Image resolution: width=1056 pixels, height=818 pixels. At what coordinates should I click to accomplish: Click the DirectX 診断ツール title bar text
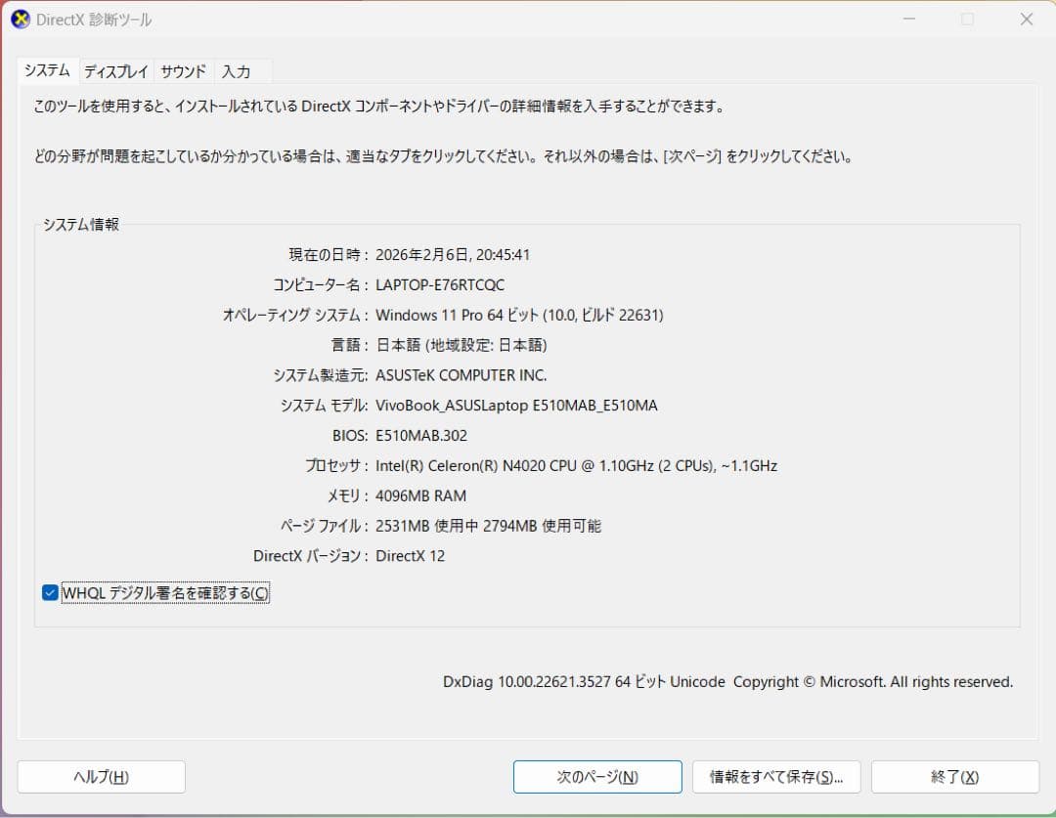95,19
